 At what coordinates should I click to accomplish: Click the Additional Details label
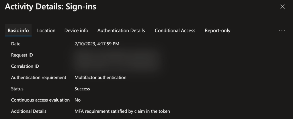click(29, 111)
